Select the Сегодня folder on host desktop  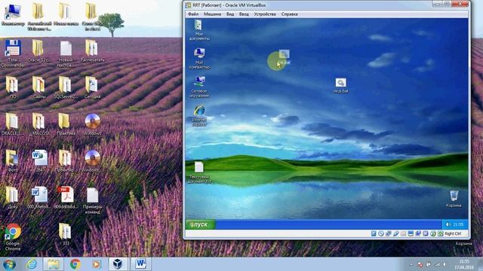[x=92, y=87]
